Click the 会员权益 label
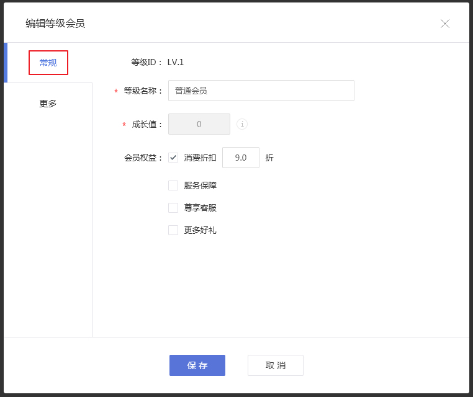473x397 pixels. [x=143, y=158]
